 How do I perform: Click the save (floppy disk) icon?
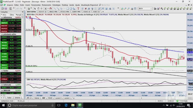click(6, 9)
